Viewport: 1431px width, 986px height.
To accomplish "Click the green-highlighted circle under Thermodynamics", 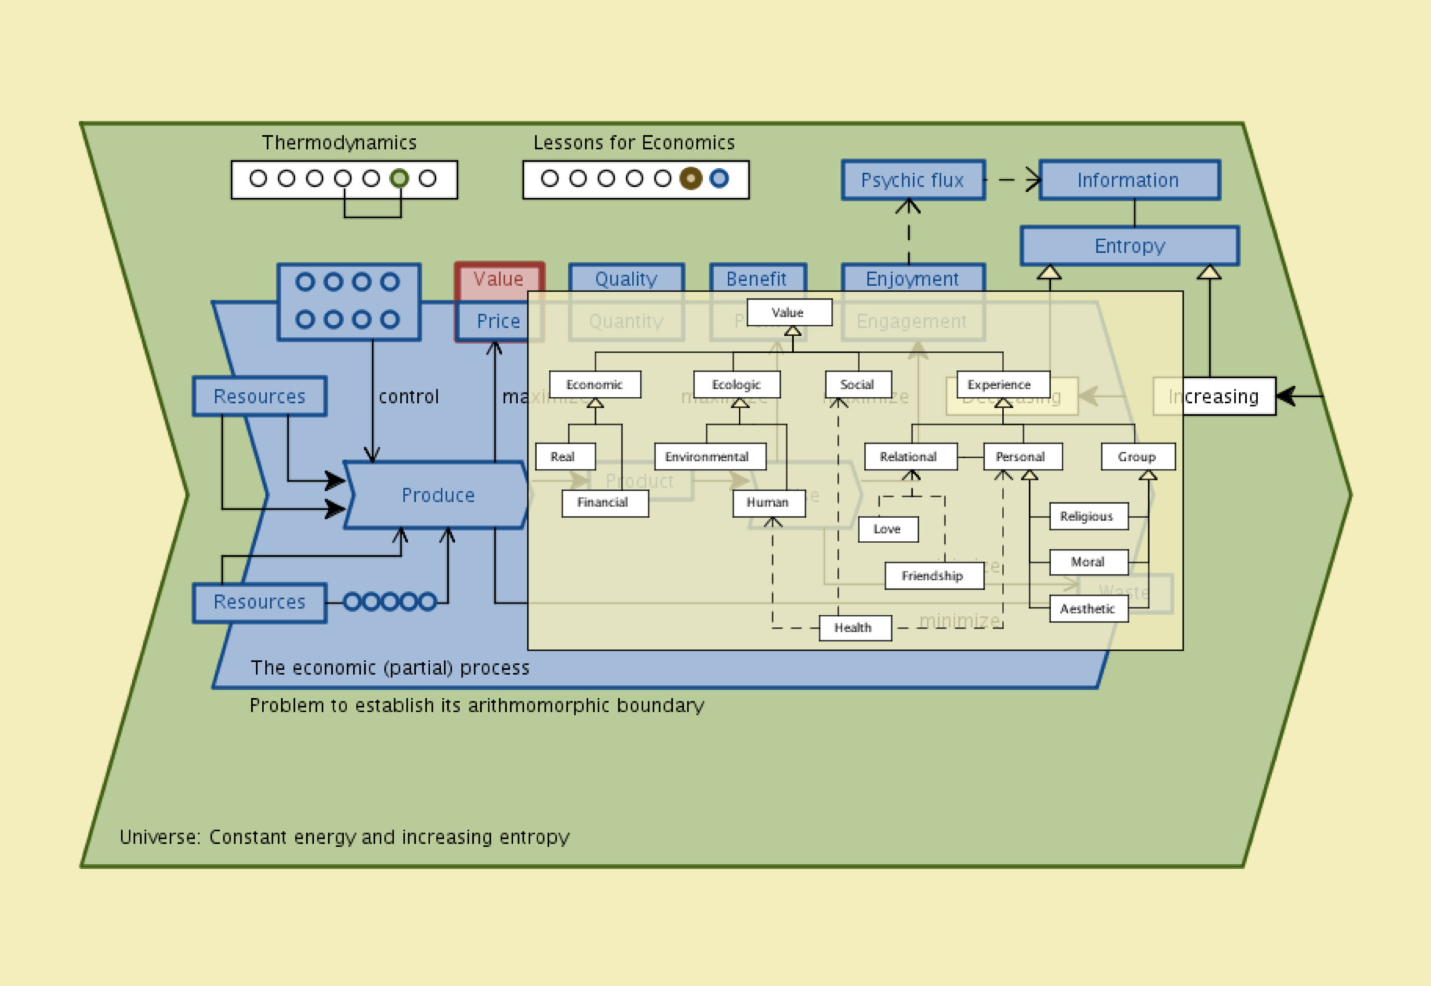I will click(x=399, y=179).
